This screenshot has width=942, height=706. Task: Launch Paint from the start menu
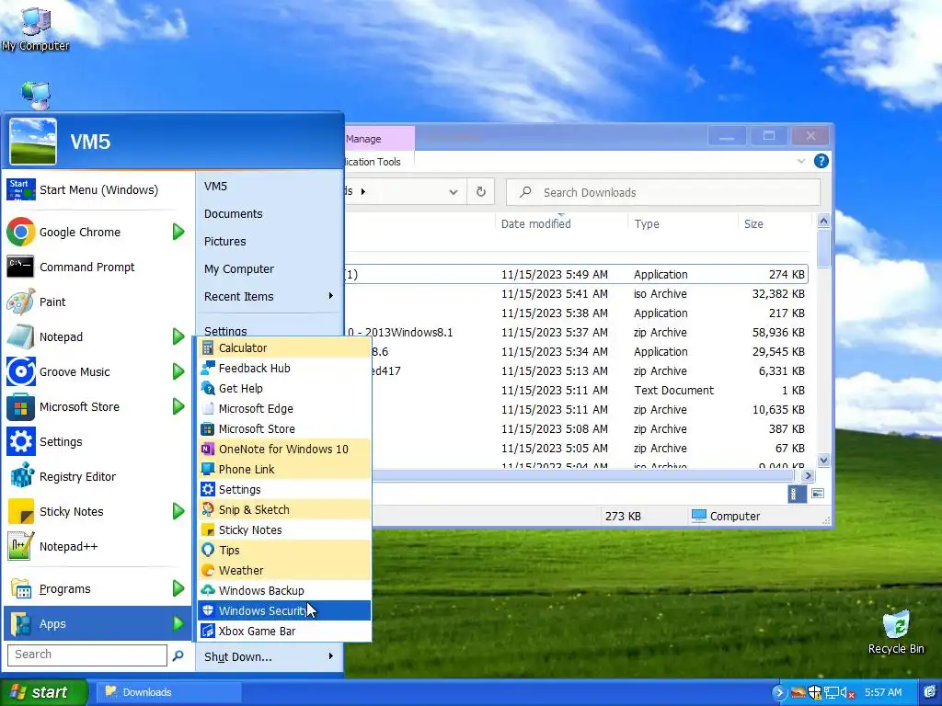tap(52, 302)
